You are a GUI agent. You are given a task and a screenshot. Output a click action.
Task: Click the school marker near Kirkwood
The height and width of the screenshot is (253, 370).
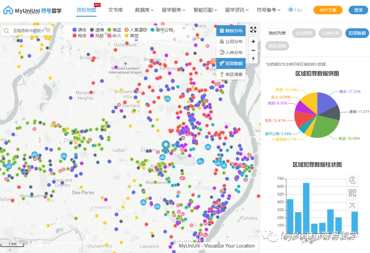[x=143, y=202]
